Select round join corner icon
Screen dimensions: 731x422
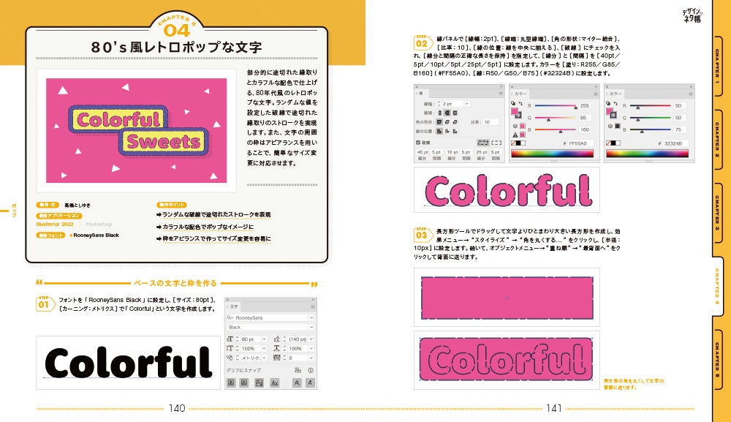coord(447,122)
